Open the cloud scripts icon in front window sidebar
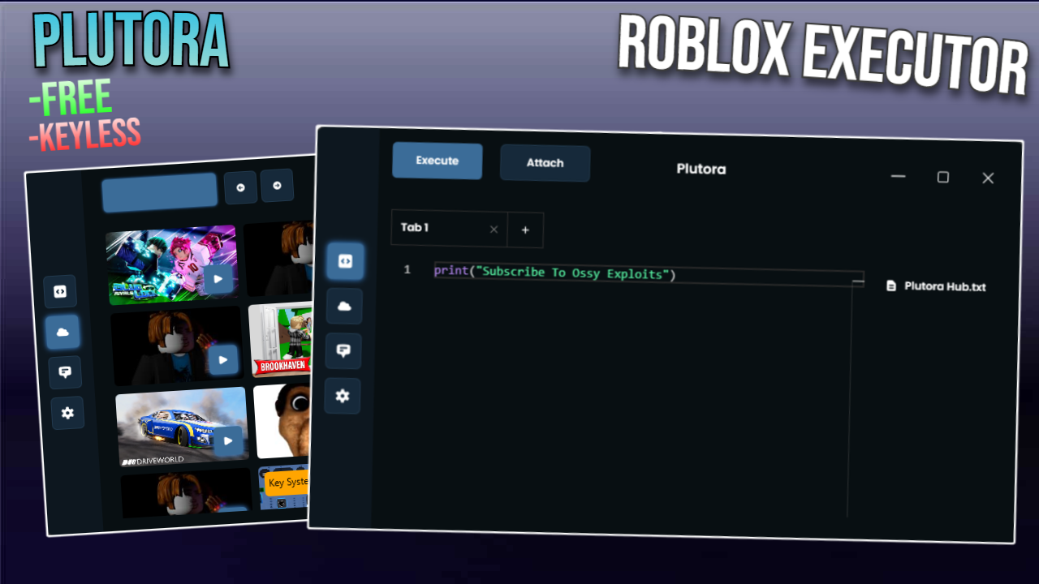Viewport: 1039px width, 584px height. pyautogui.click(x=344, y=306)
